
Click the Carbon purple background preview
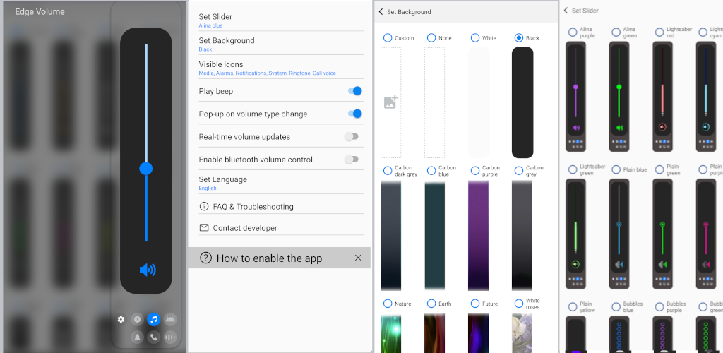pyautogui.click(x=478, y=235)
